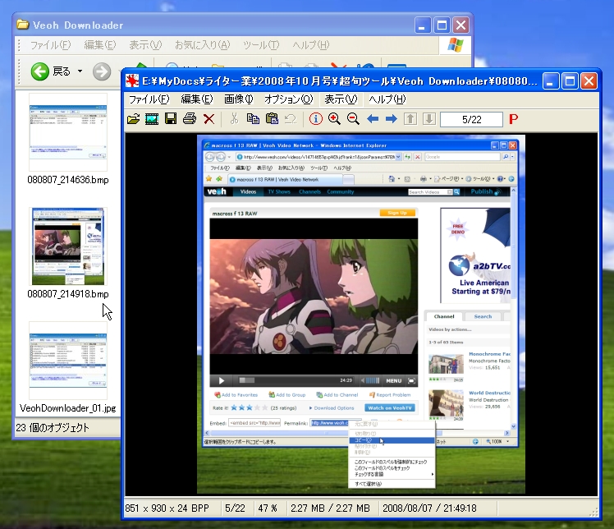Image resolution: width=614 pixels, height=529 pixels.
Task: Open 表示(V) menu in Veoh Downloader window
Action: tap(145, 45)
